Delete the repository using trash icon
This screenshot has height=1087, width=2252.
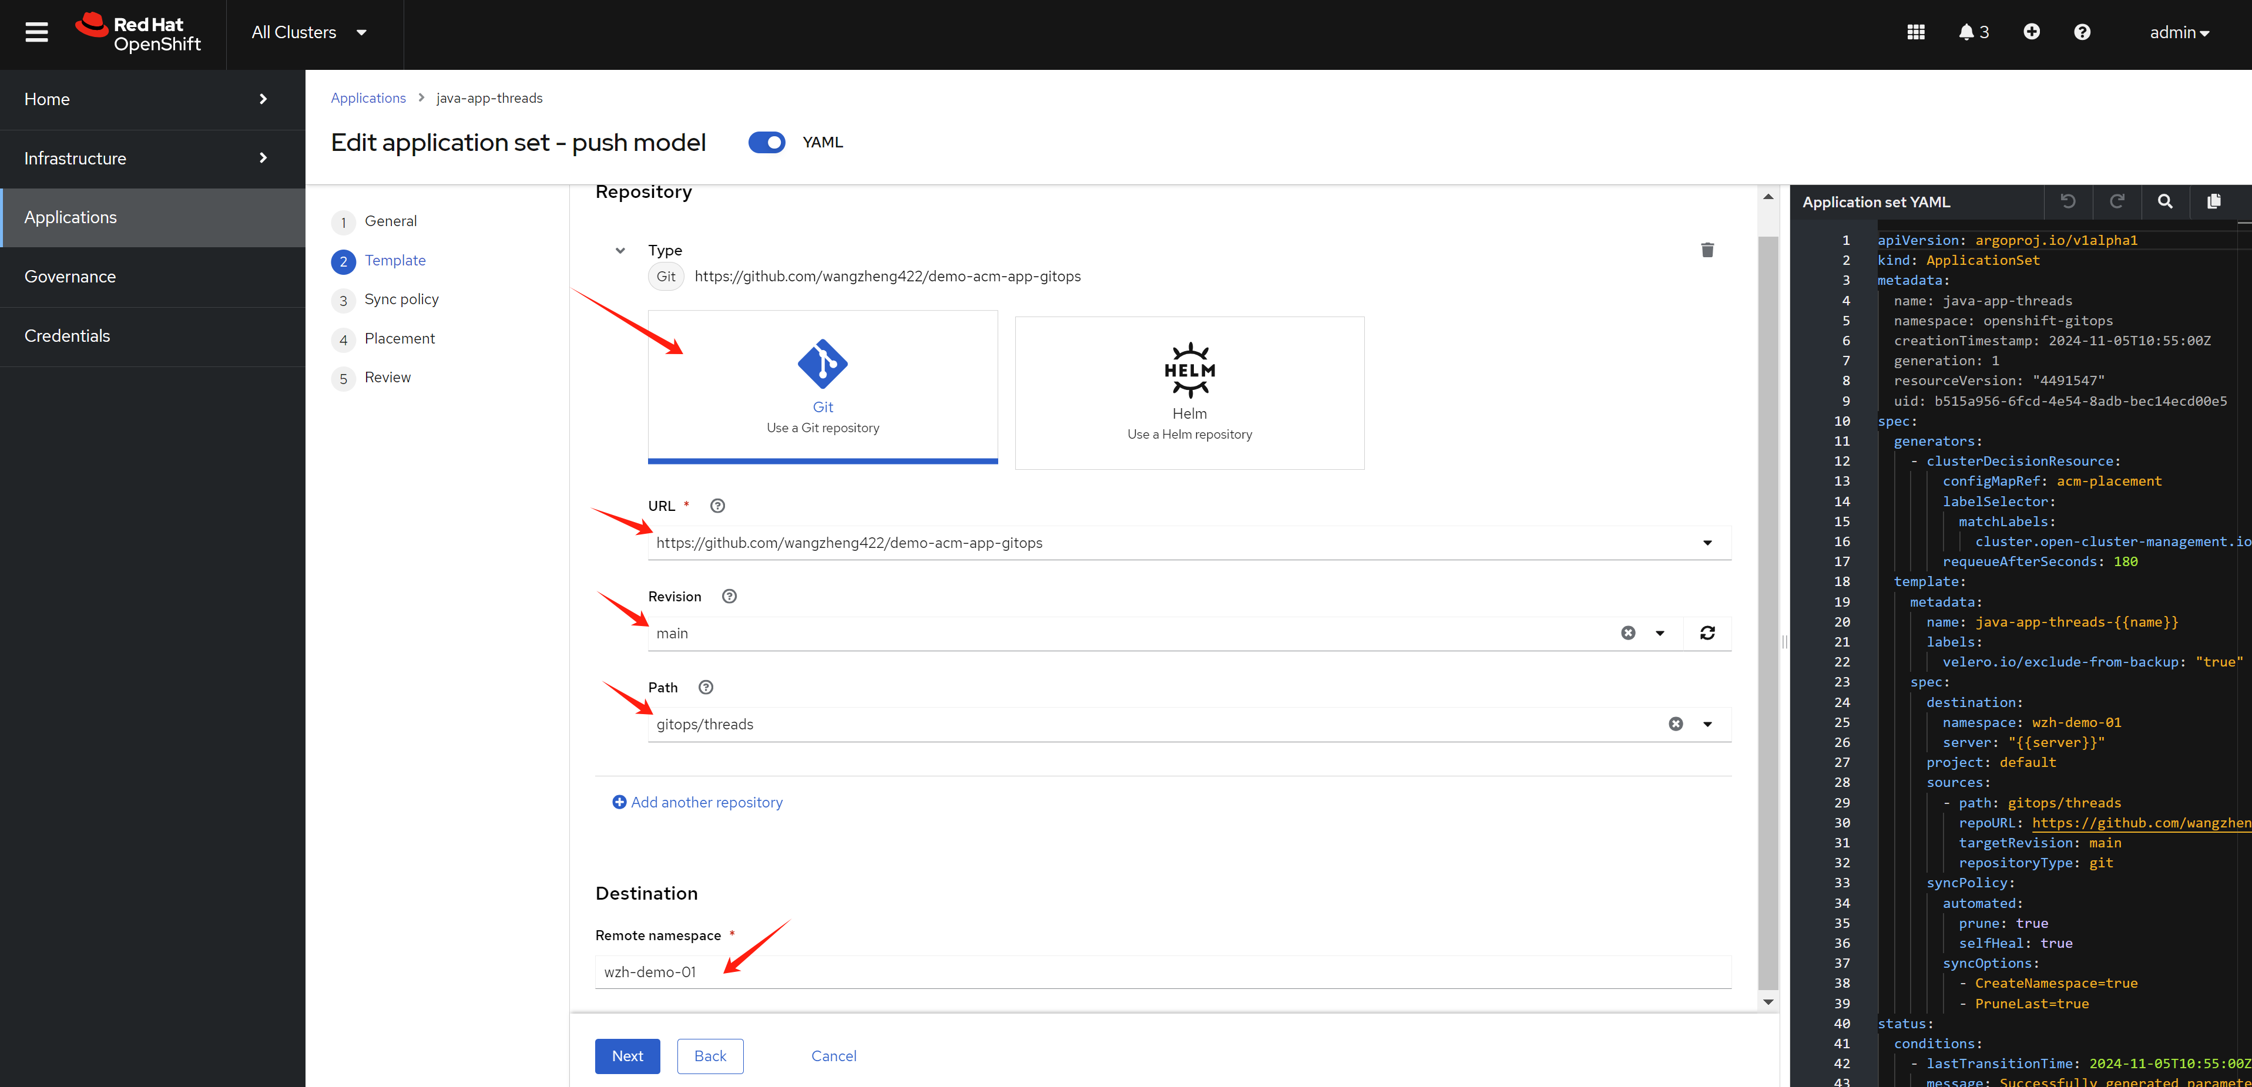[1707, 250]
